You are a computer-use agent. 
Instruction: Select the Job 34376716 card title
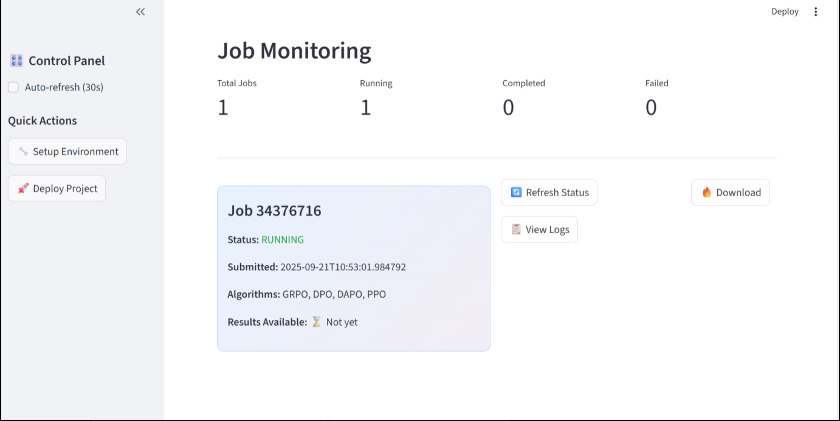tap(274, 211)
